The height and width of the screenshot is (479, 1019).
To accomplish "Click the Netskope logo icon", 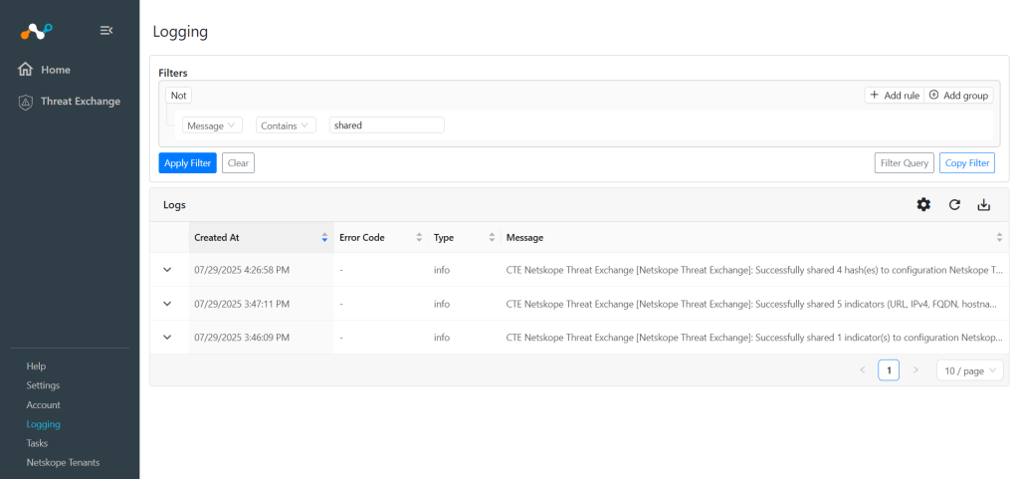I will pos(37,31).
